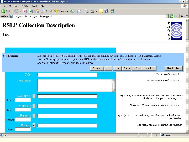Go back with the Back arrow icon

[x=3, y=11]
